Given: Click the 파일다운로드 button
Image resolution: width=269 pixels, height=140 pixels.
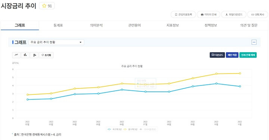Looking at the screenshot, I should (234, 15).
